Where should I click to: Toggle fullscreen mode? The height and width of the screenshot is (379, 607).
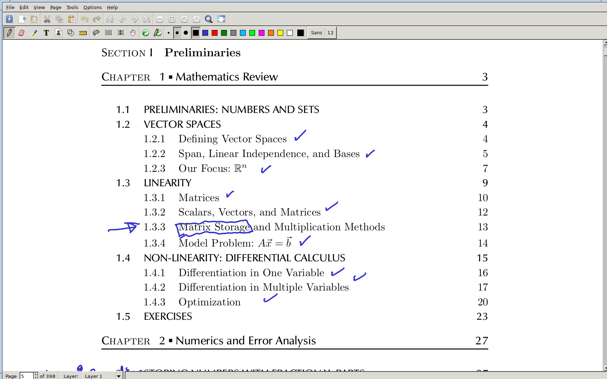click(221, 19)
